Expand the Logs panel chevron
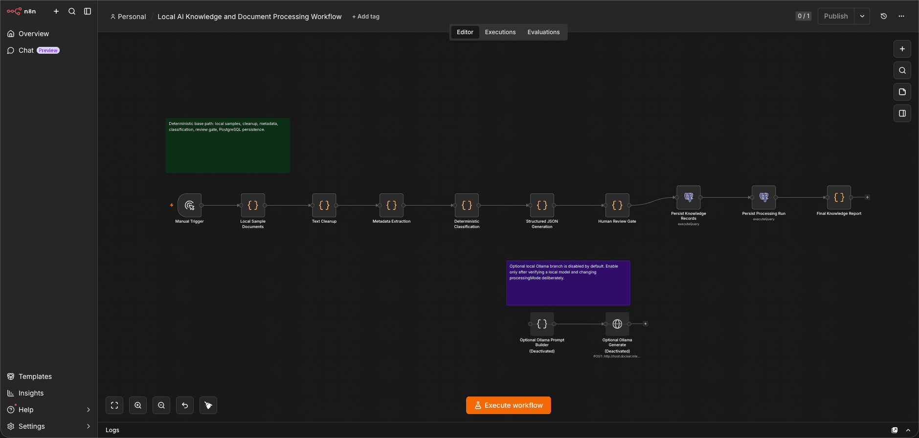 [x=908, y=430]
